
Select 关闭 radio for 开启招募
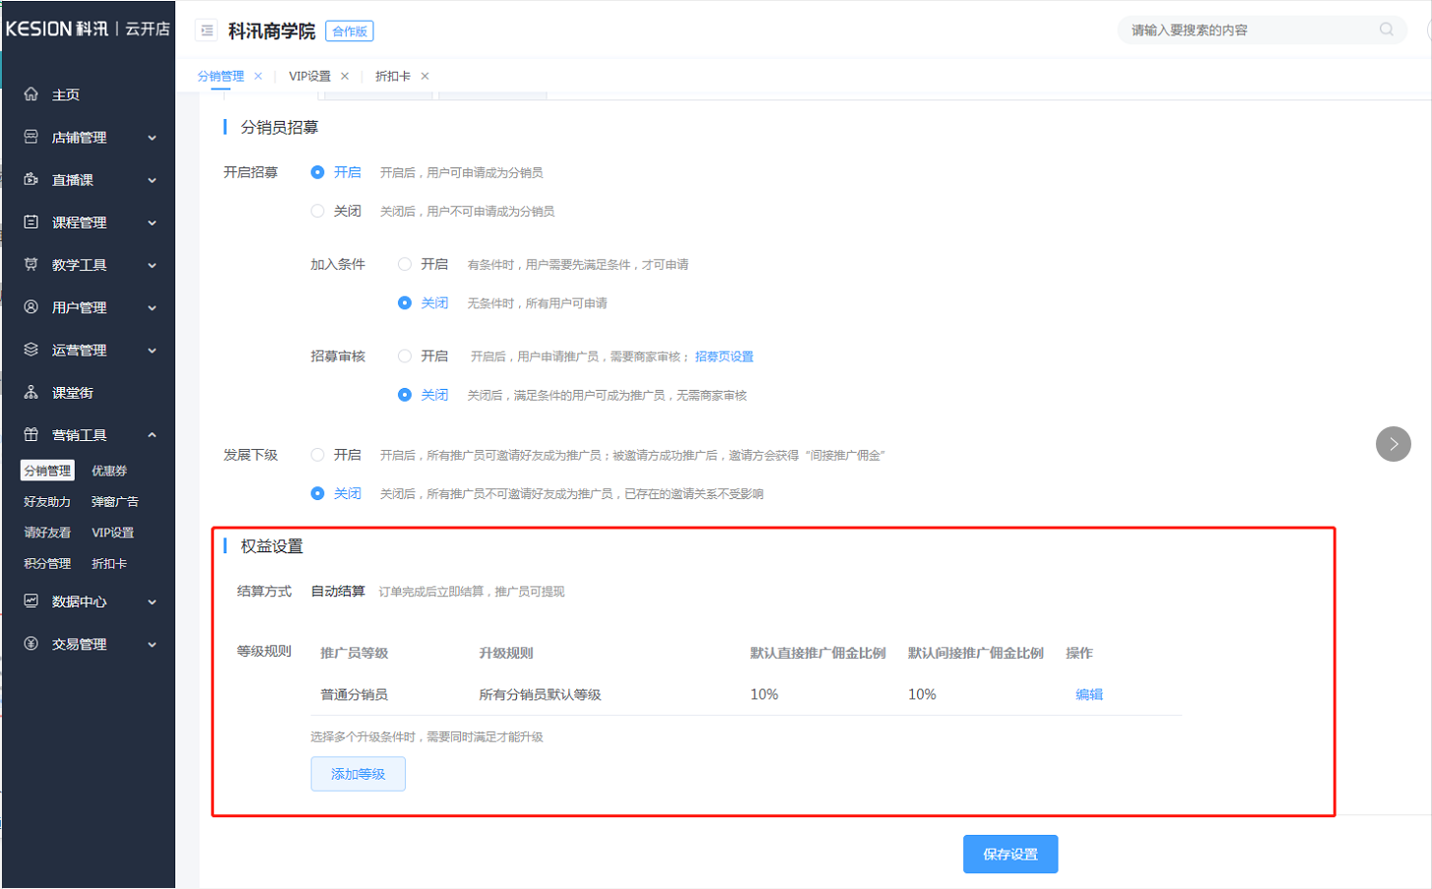(317, 211)
